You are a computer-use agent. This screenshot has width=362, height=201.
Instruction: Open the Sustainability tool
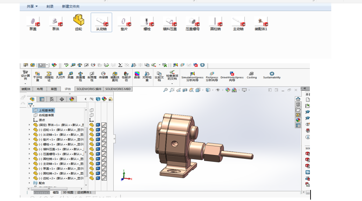(272, 75)
